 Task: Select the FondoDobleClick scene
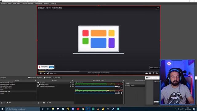(18, 92)
